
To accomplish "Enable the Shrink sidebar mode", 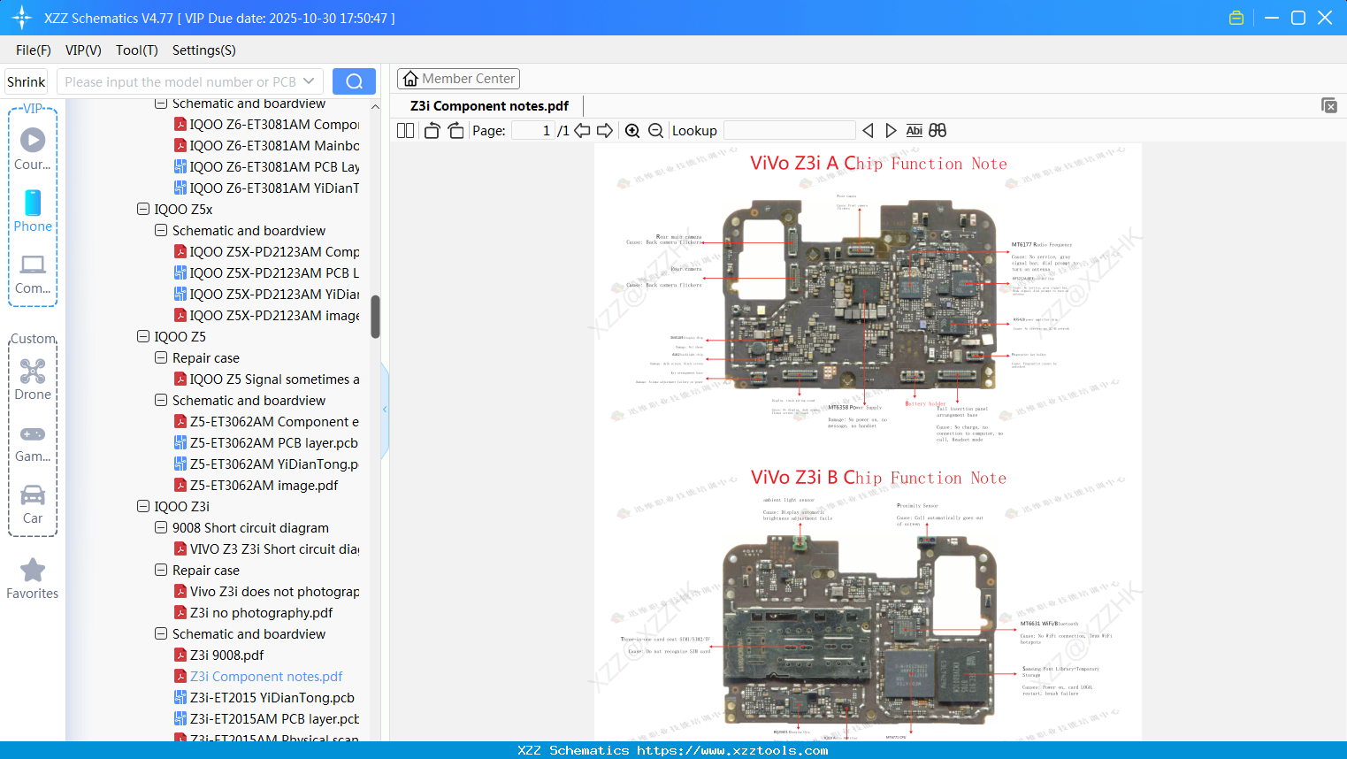I will coord(26,80).
